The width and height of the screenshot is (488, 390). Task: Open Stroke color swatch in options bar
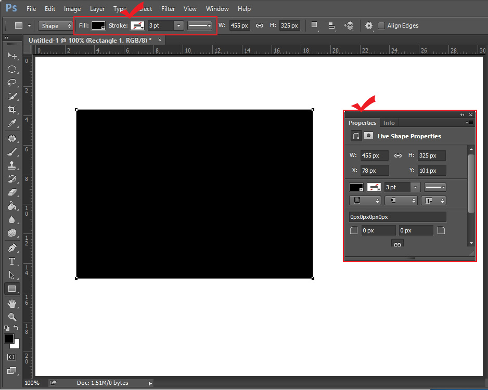pos(137,25)
